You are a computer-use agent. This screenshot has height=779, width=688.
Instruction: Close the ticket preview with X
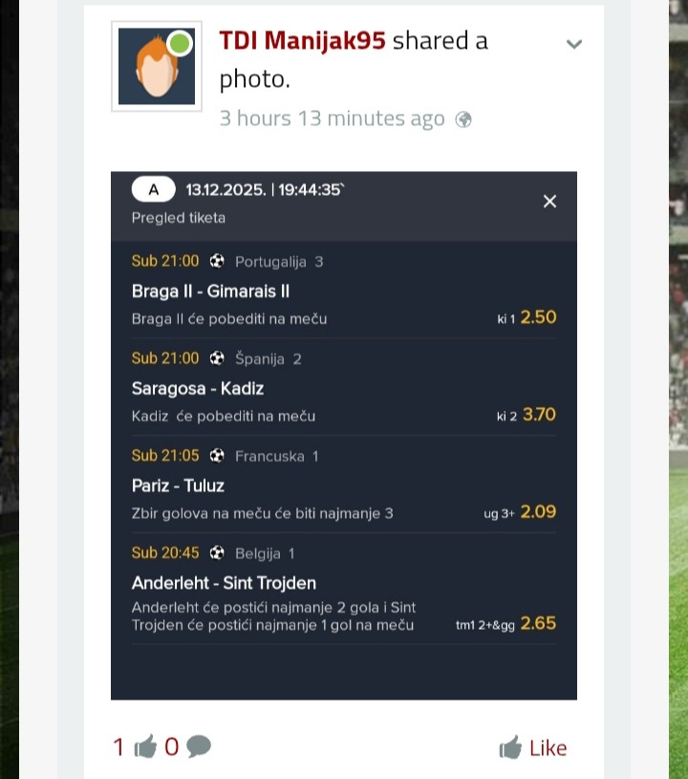549,201
